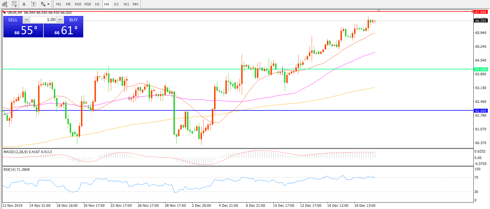Choose the Text Label tool

pos(34,4)
